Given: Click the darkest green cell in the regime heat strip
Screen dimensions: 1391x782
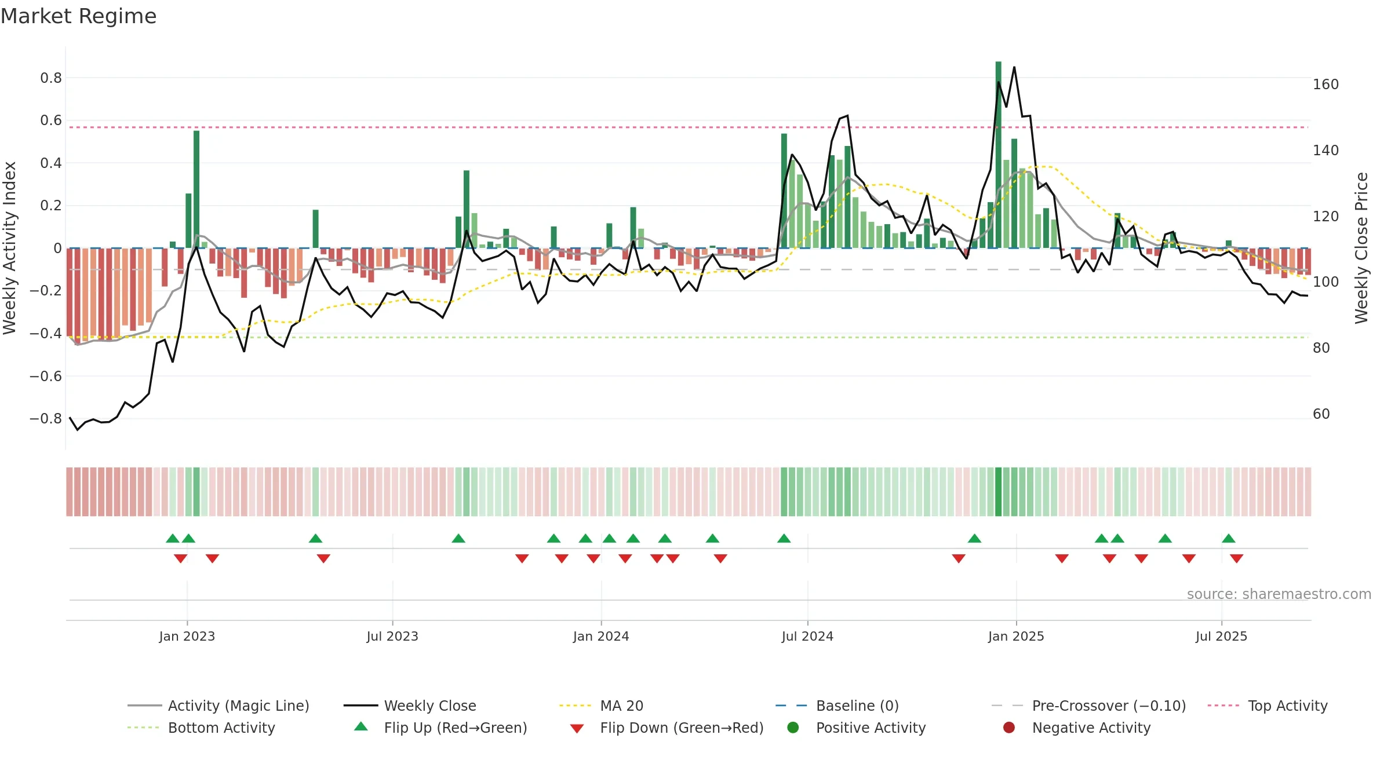Looking at the screenshot, I should [x=999, y=492].
